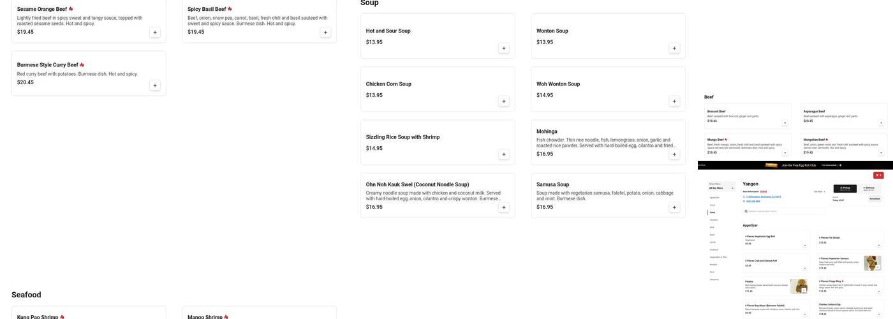Add Spicy Basil Beef using plus icon

pyautogui.click(x=325, y=33)
